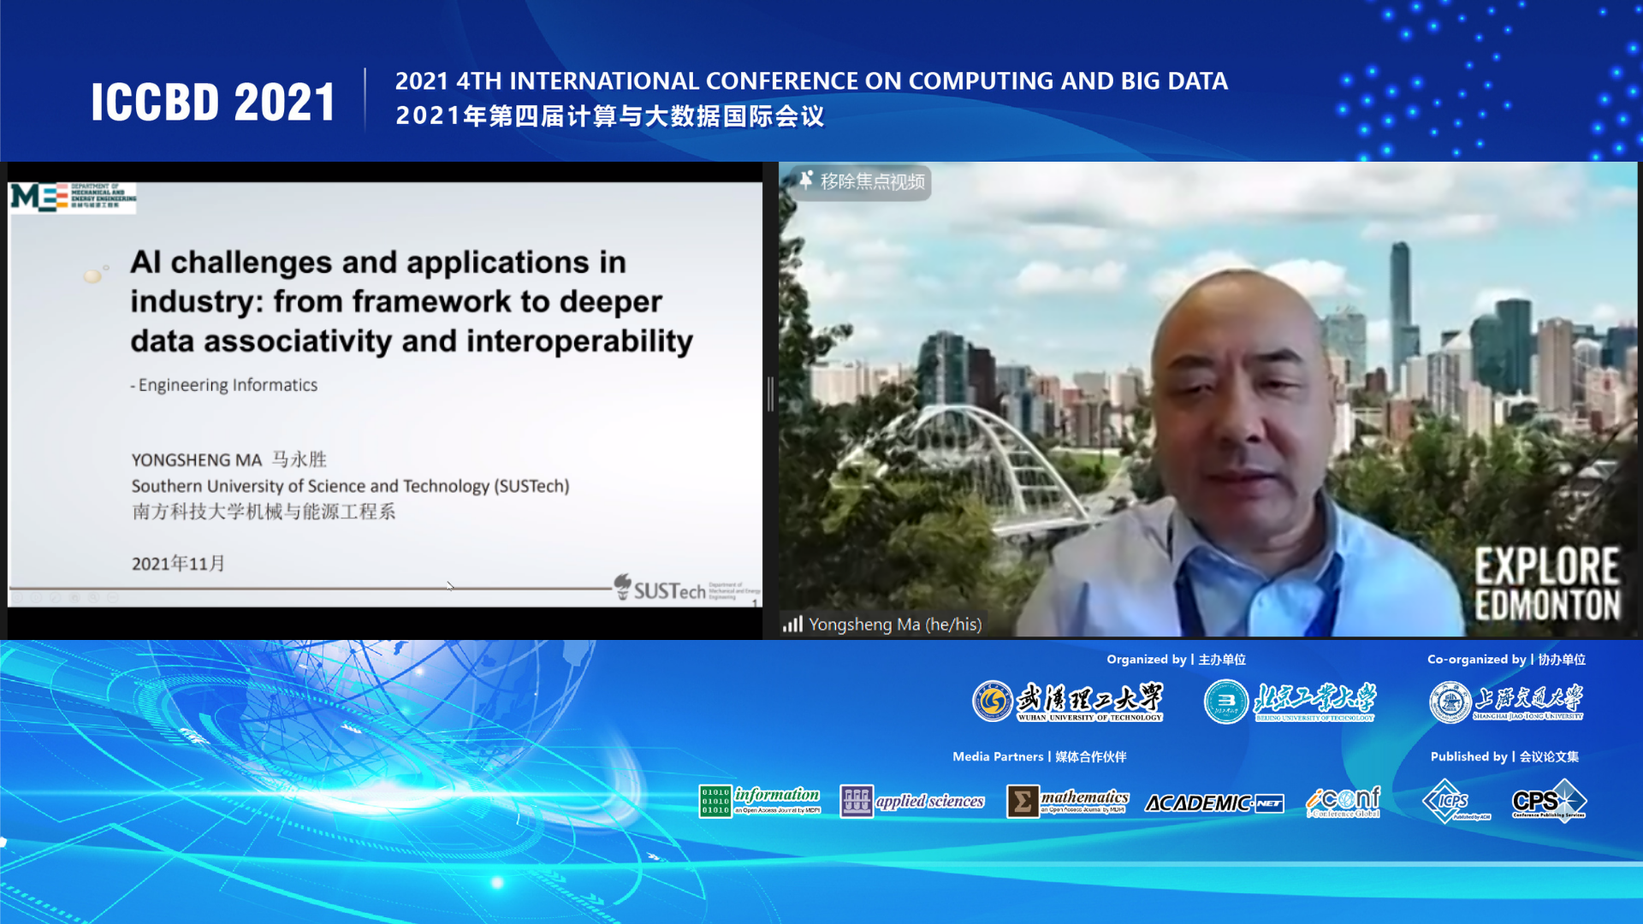Click the Shanghai Jiao Tong University logo
Viewport: 1643px width, 924px height.
point(1506,702)
